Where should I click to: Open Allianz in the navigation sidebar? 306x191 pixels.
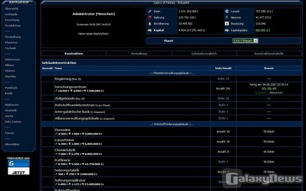10,65
